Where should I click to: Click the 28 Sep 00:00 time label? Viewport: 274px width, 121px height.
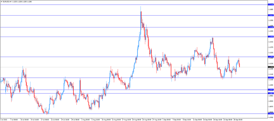click(238, 120)
